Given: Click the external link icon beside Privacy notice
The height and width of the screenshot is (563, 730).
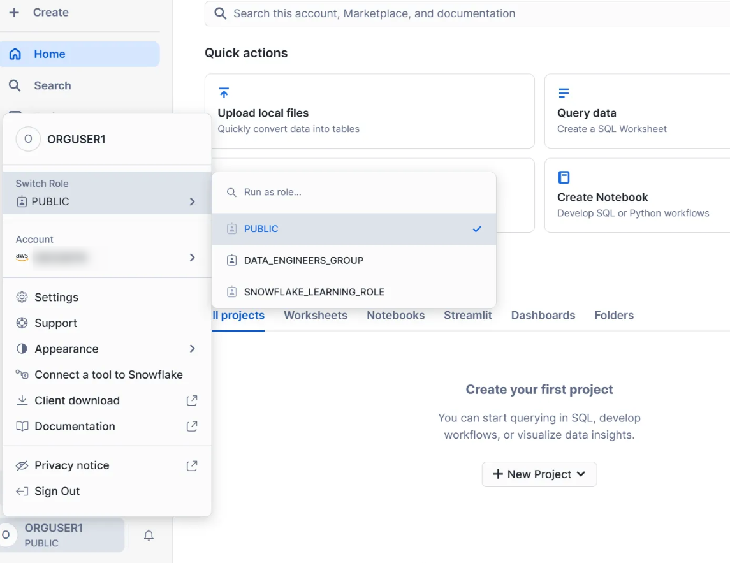Looking at the screenshot, I should click(x=192, y=465).
